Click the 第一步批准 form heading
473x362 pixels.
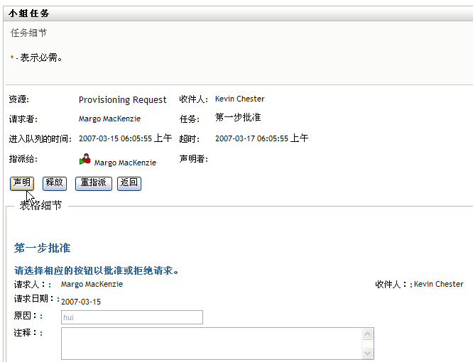pyautogui.click(x=42, y=248)
